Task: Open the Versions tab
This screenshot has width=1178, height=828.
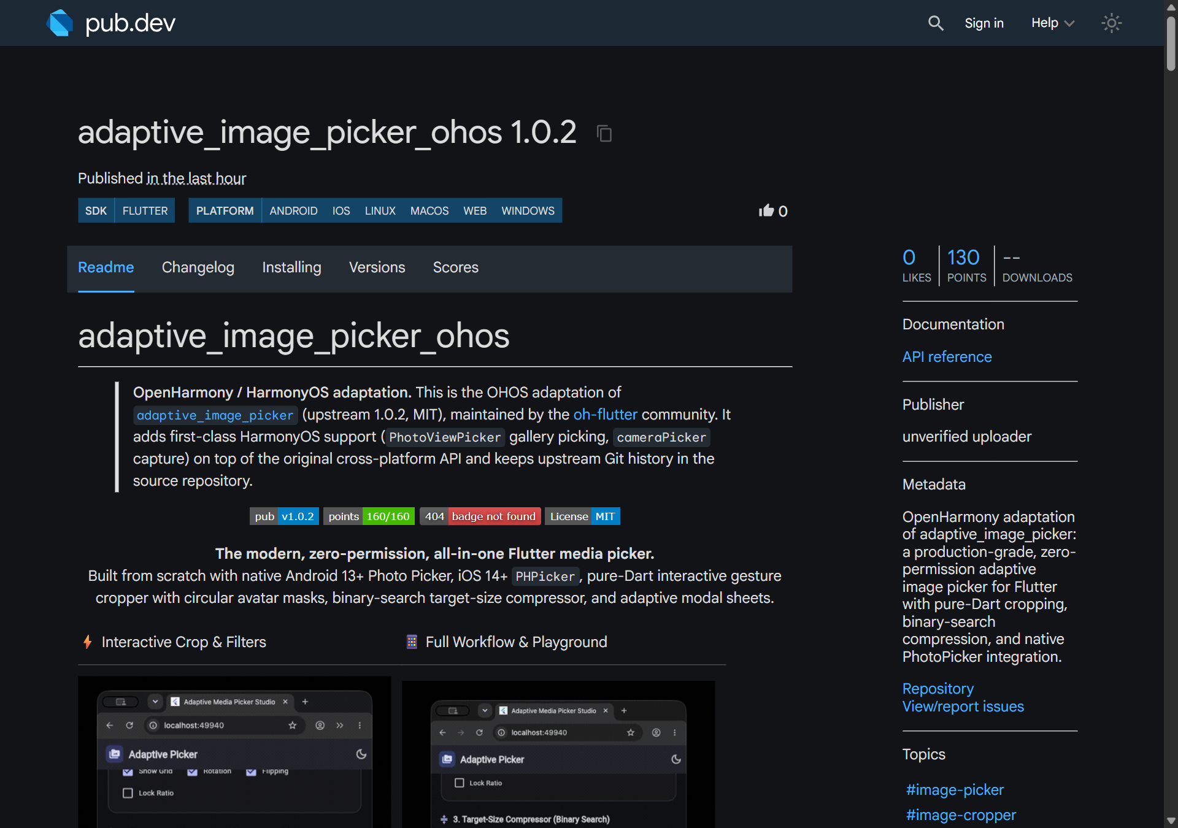Action: tap(377, 268)
